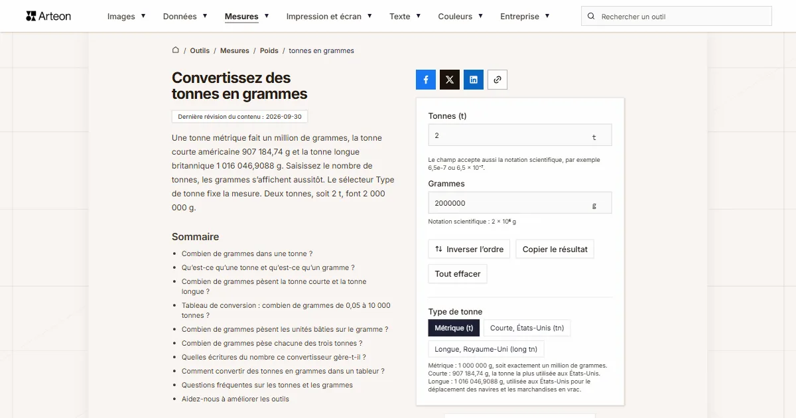Image resolution: width=796 pixels, height=418 pixels.
Task: Open 'unités bâties sur le gramme' link
Action: 285,329
